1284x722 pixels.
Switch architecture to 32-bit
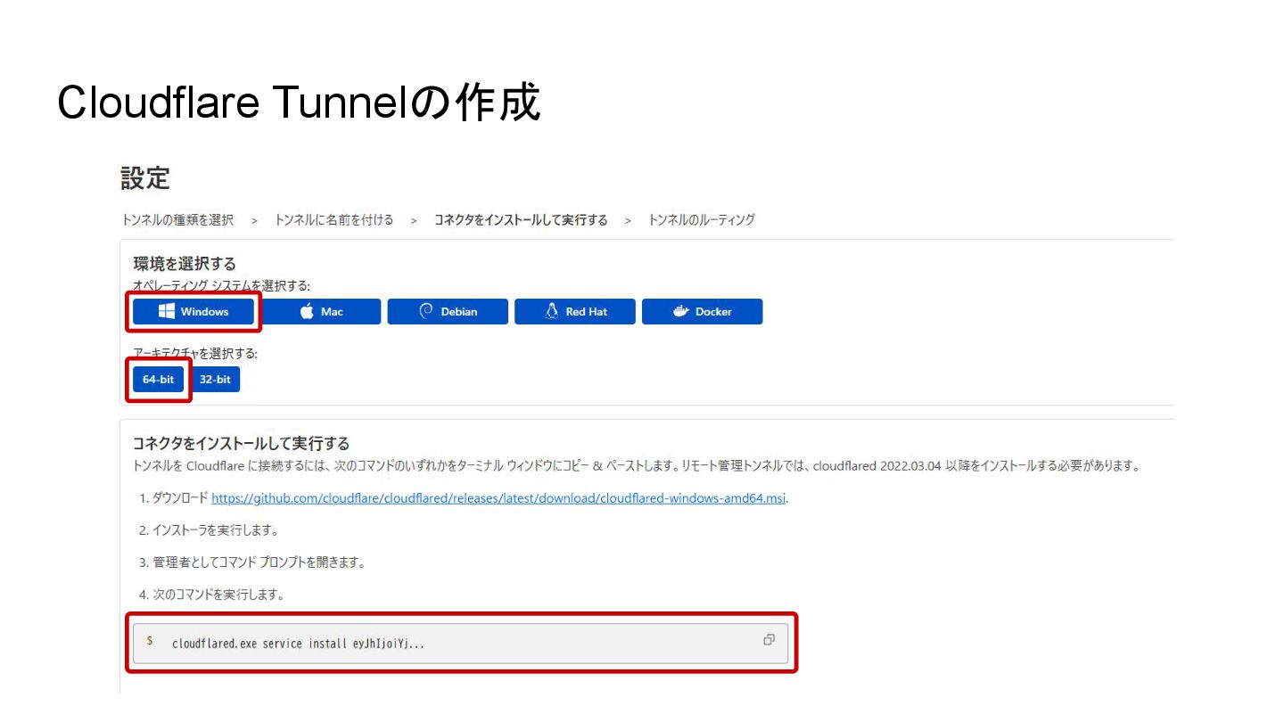click(215, 379)
